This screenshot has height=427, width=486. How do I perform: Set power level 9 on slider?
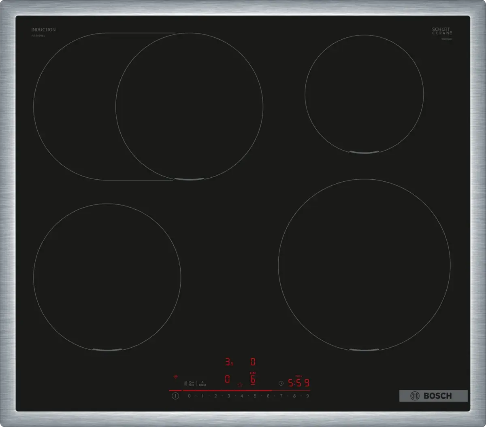tap(307, 396)
